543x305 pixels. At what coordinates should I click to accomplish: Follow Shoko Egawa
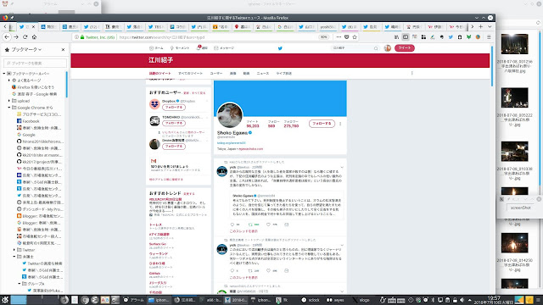point(322,124)
